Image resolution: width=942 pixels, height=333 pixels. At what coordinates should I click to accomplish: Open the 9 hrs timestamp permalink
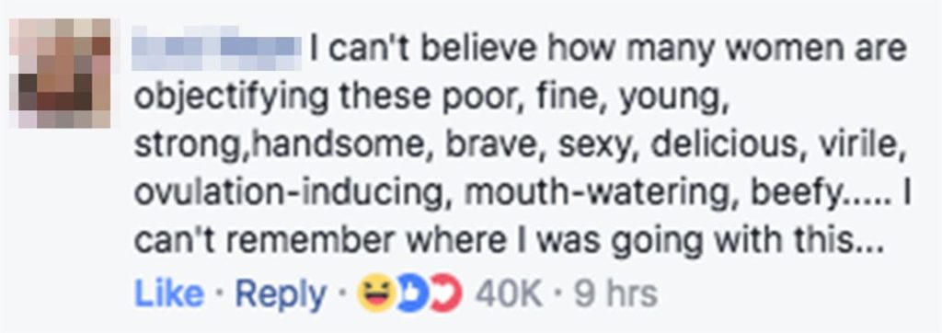click(x=615, y=294)
